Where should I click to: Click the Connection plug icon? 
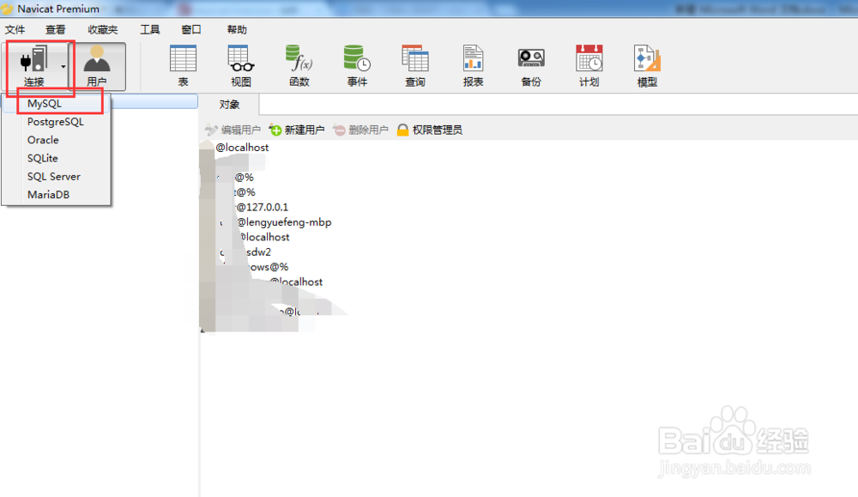[x=34, y=59]
